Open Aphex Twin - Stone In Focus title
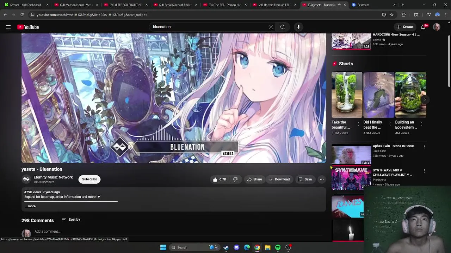 point(394,146)
